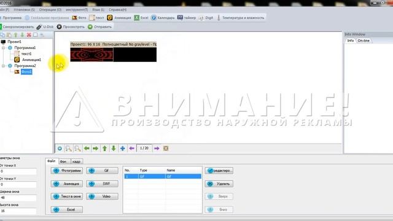Click Просмотреть preview play icon

59,27
